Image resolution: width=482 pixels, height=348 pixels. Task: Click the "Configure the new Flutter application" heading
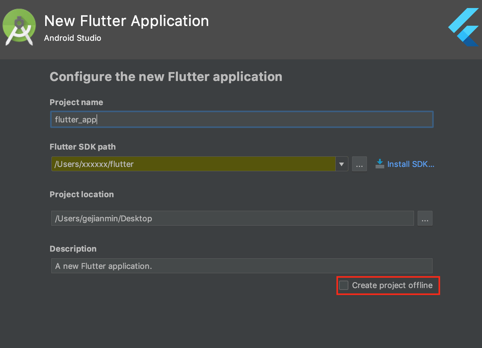click(x=166, y=77)
